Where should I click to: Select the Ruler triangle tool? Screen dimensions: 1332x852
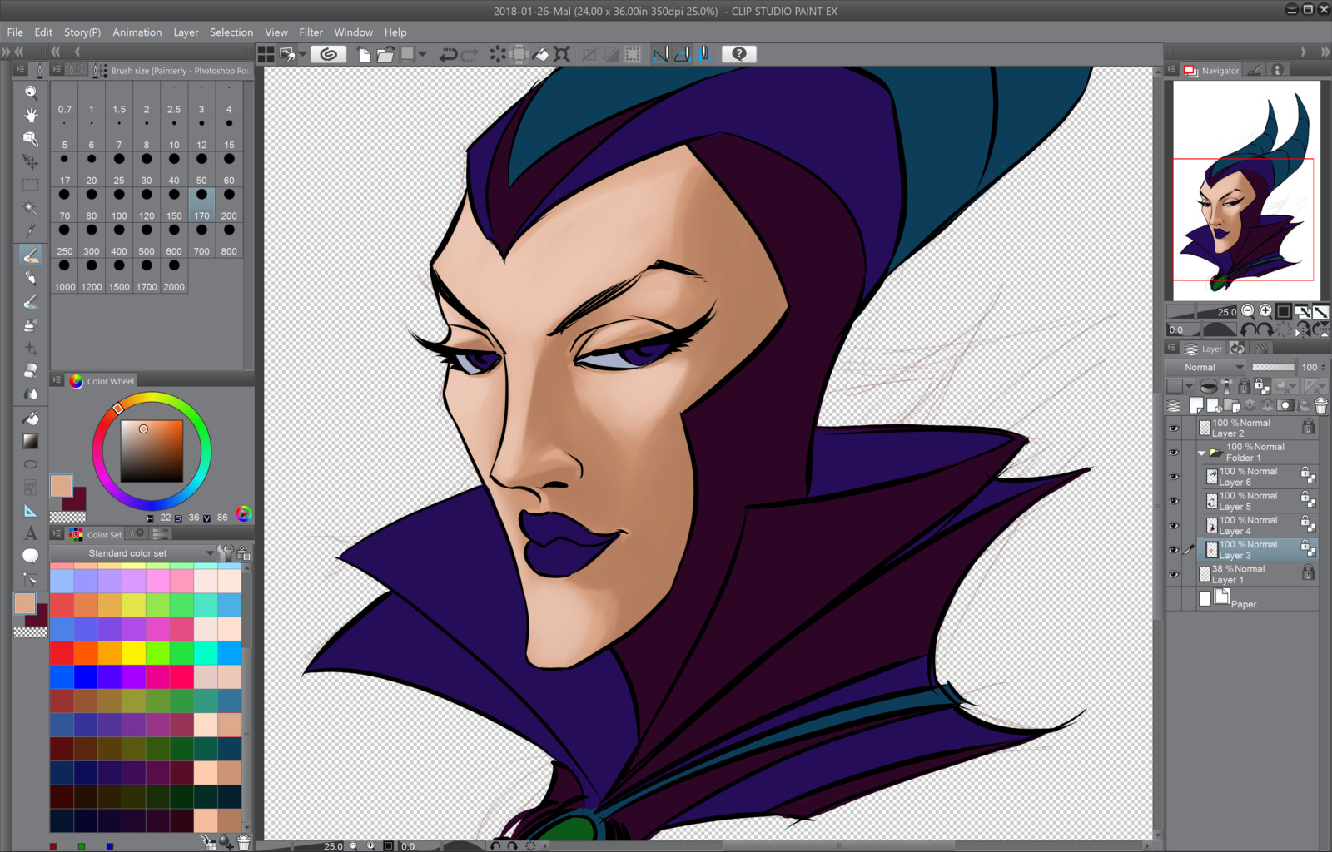point(31,511)
